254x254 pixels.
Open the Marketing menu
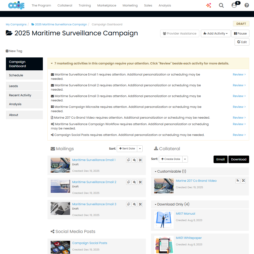[130, 5]
